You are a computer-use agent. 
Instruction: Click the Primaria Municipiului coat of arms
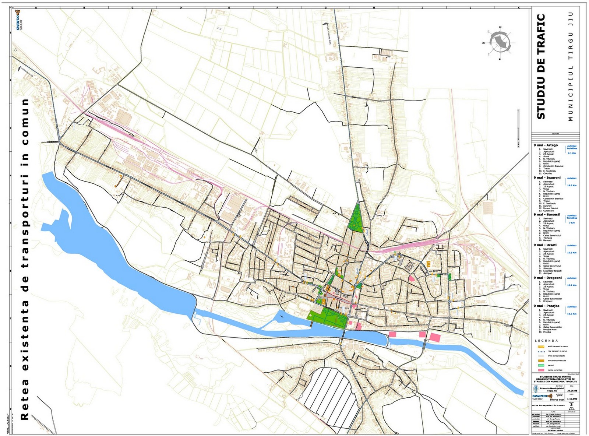tap(535, 389)
